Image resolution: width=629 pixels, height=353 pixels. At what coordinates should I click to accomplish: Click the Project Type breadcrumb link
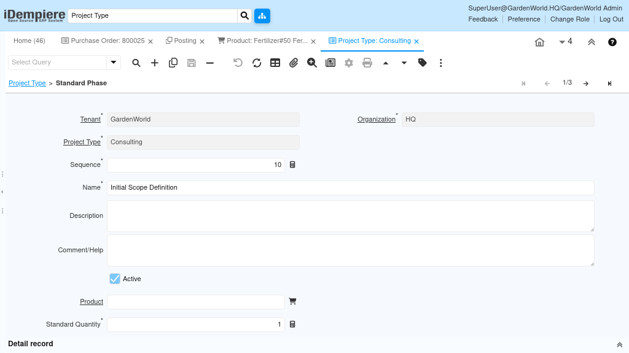tap(27, 83)
